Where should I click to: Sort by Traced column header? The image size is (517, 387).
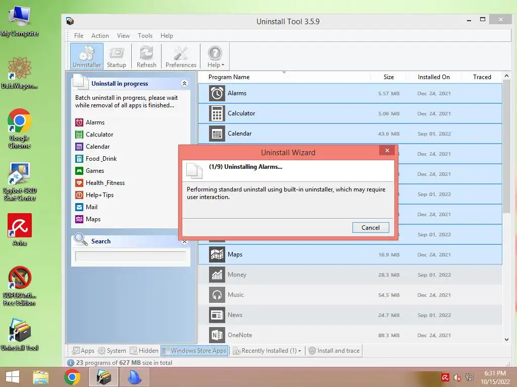coord(482,77)
